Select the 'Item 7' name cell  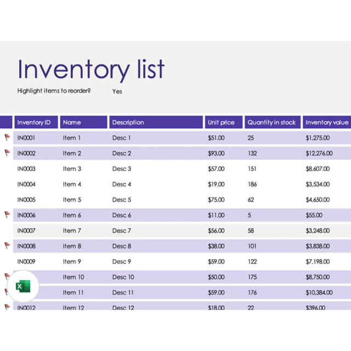point(72,230)
